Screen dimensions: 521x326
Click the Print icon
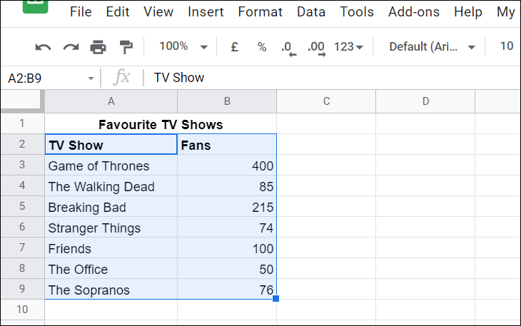[98, 47]
